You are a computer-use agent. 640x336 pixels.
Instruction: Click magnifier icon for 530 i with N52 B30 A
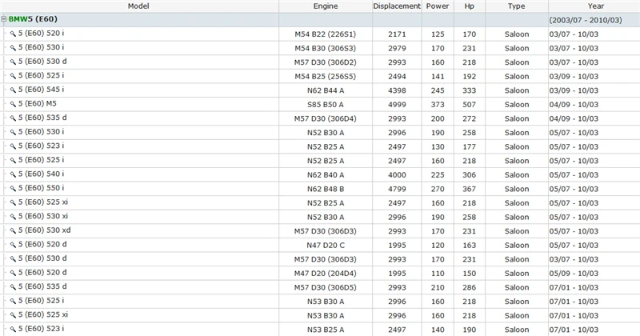tap(13, 132)
